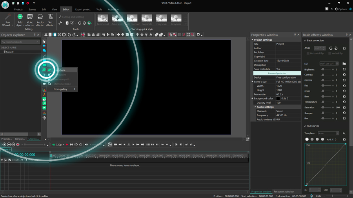Click the timeline clock icon
The height and width of the screenshot is (198, 353).
tap(110, 144)
